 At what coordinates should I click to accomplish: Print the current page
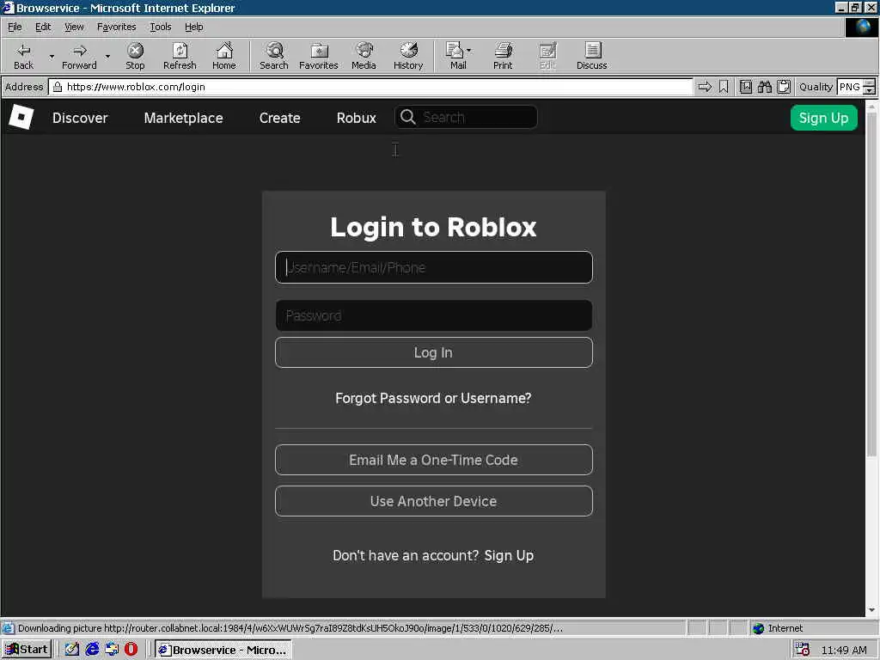point(503,56)
